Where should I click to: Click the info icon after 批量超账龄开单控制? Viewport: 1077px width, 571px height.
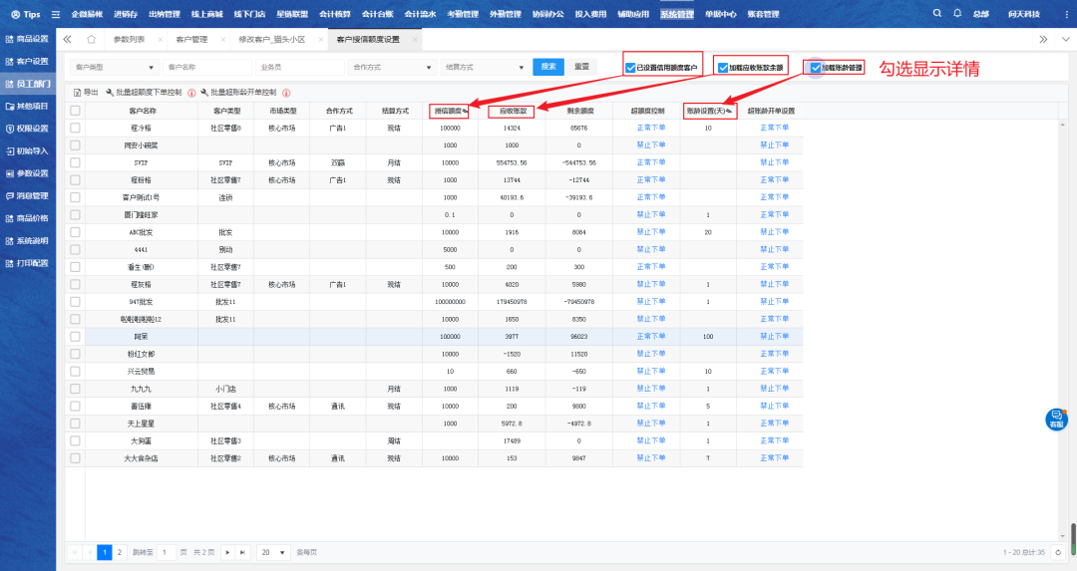pyautogui.click(x=286, y=92)
